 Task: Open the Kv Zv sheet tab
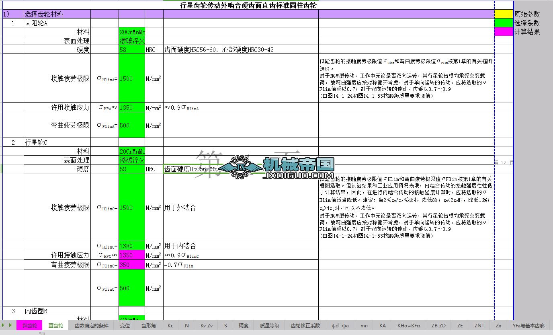coord(207,325)
